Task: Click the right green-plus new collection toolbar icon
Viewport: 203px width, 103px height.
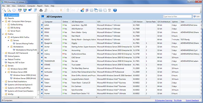Action: point(25,10)
